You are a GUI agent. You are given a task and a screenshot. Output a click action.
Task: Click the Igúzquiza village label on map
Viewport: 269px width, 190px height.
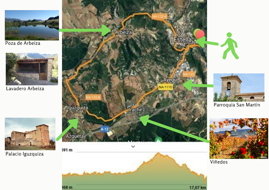(77, 108)
